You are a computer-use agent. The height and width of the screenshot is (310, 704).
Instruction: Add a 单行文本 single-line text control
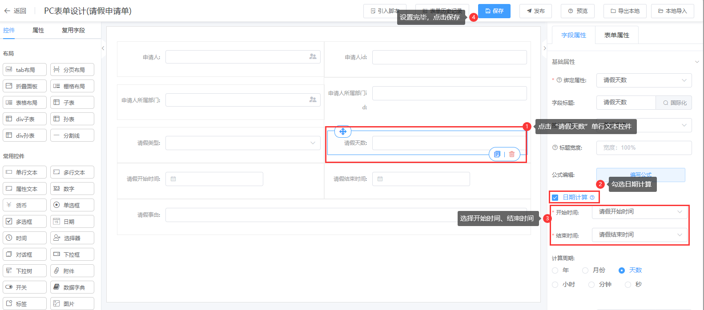24,172
